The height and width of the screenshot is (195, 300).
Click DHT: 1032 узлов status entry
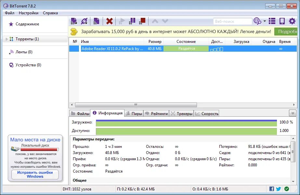[77, 189]
